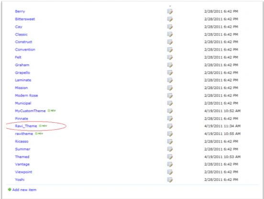This screenshot has width=264, height=199.
Task: Click the edit icon for Classic
Action: [170, 34]
